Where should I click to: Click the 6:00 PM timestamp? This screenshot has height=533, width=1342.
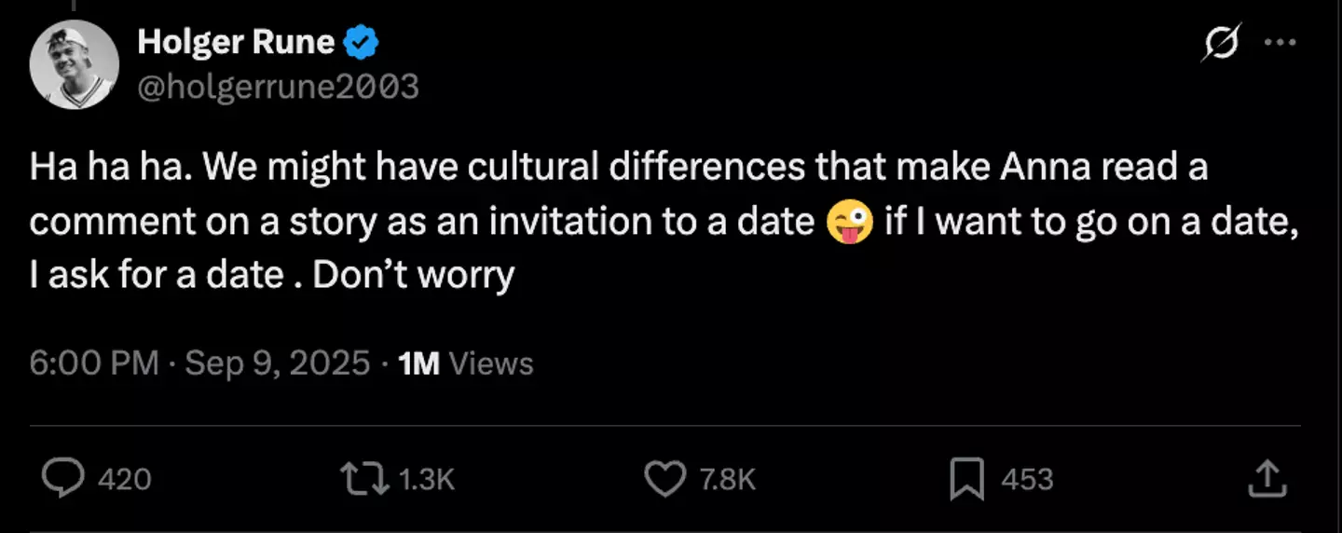tap(94, 363)
